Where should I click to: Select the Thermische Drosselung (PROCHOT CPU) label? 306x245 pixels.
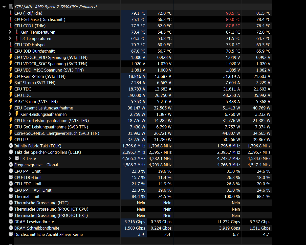pyautogui.click(x=51, y=209)
